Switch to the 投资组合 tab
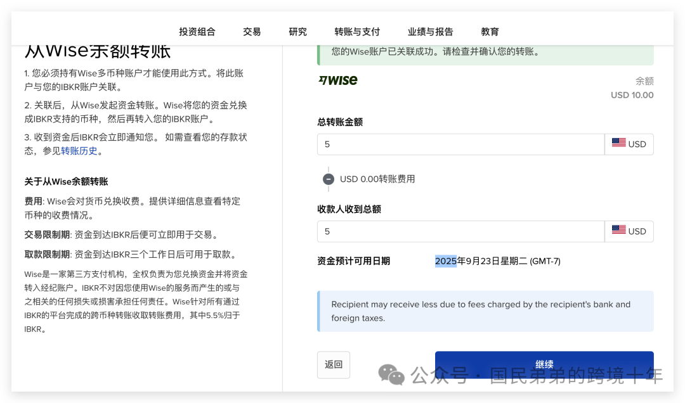Screen dimensions: 685x403 click(197, 31)
